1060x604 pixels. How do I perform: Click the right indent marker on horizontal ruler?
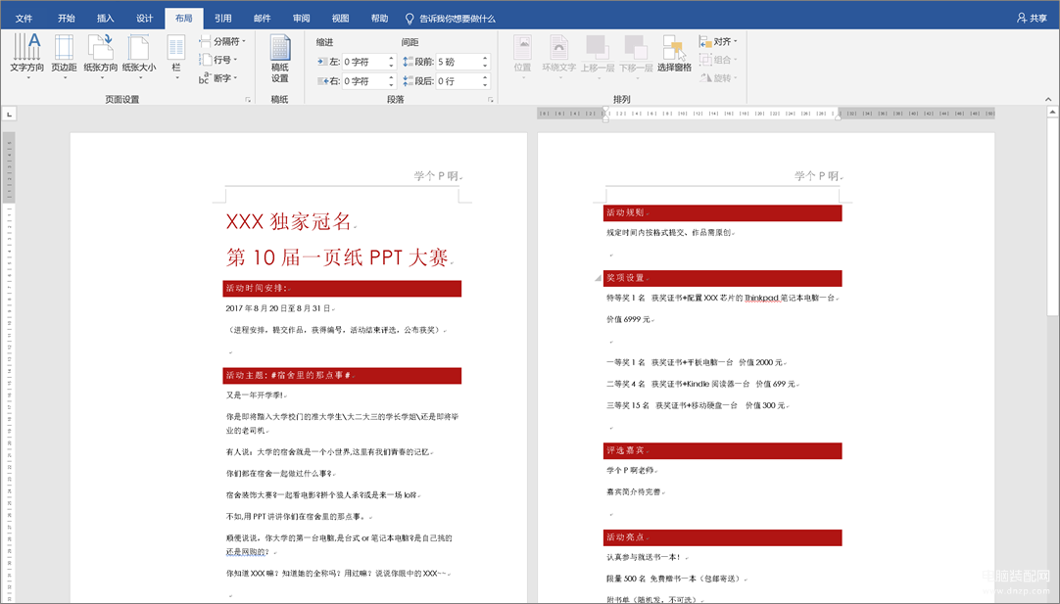point(839,116)
